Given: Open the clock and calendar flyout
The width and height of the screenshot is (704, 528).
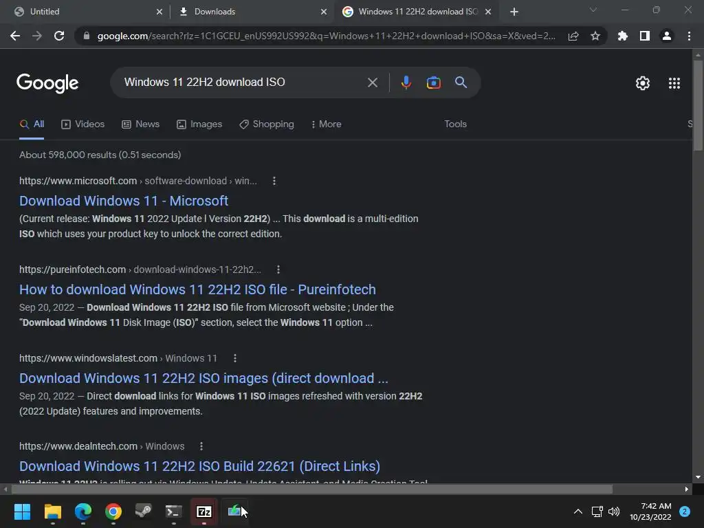Looking at the screenshot, I should tap(650, 511).
